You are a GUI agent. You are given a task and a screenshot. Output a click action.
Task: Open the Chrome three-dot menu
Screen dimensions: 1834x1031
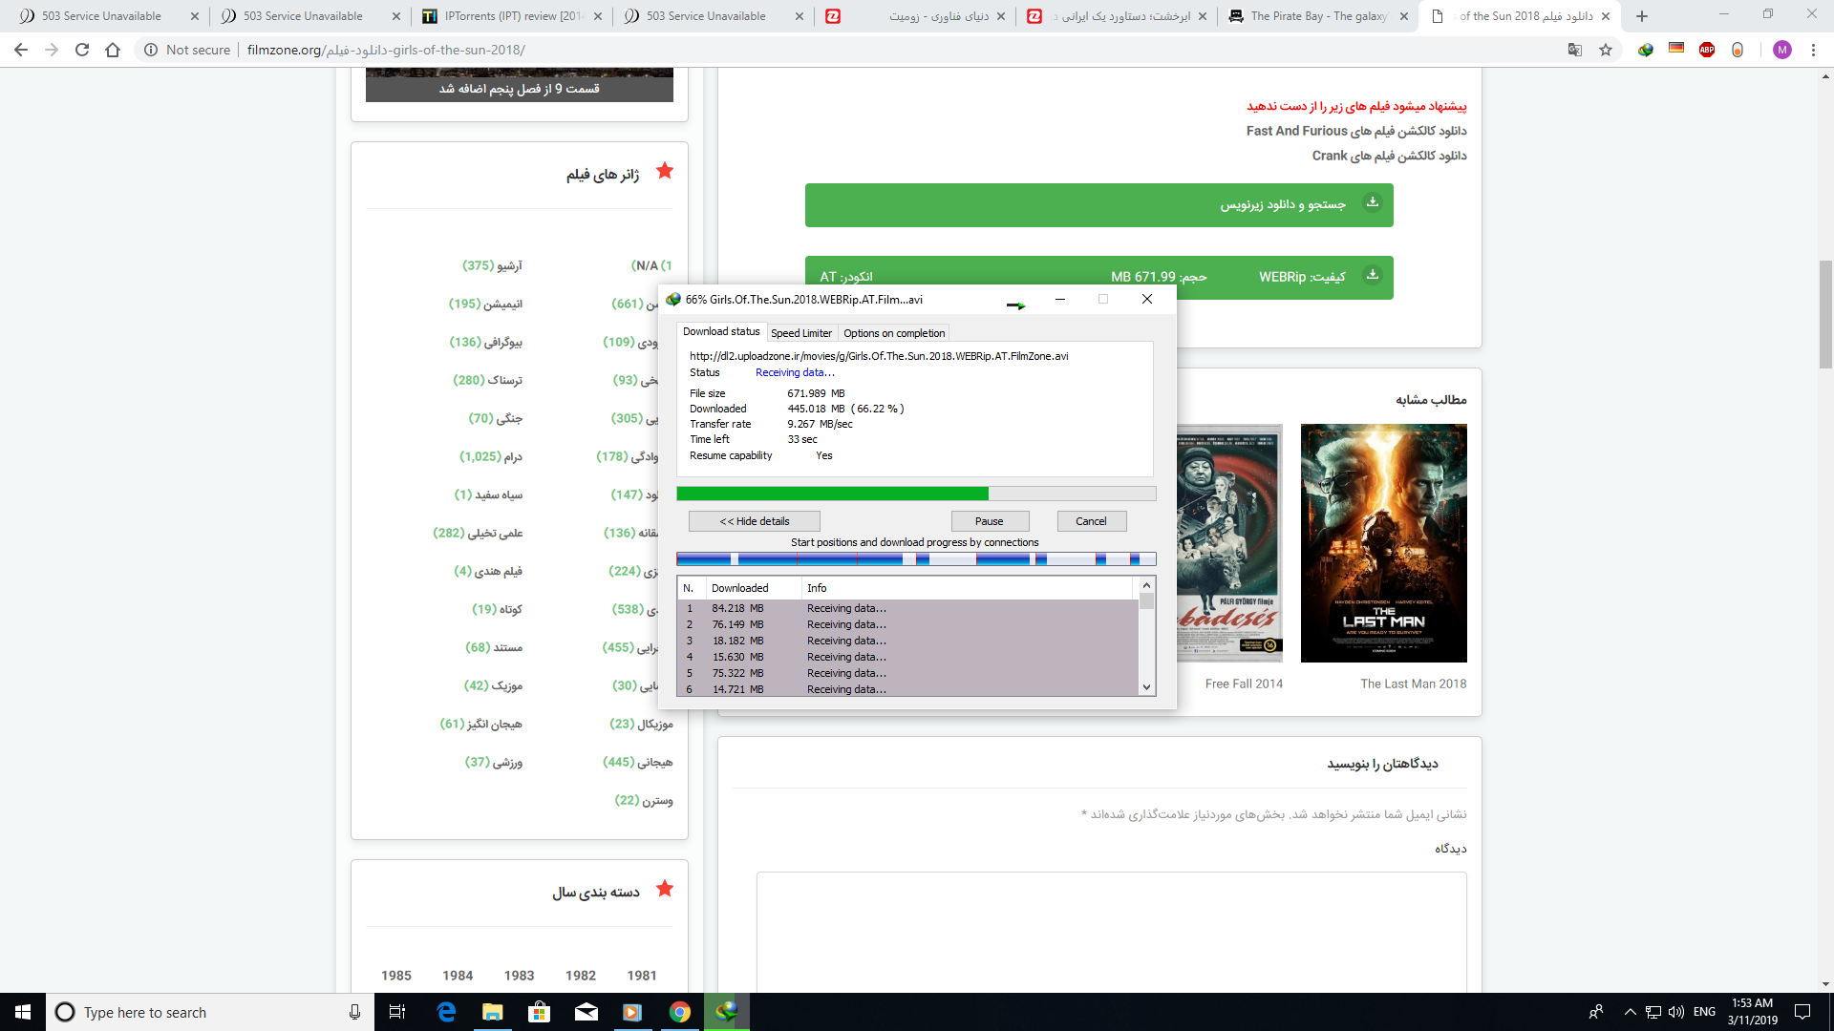click(1813, 50)
